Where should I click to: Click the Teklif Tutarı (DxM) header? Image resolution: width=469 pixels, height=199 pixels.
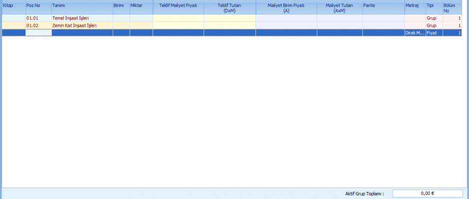tap(230, 7)
